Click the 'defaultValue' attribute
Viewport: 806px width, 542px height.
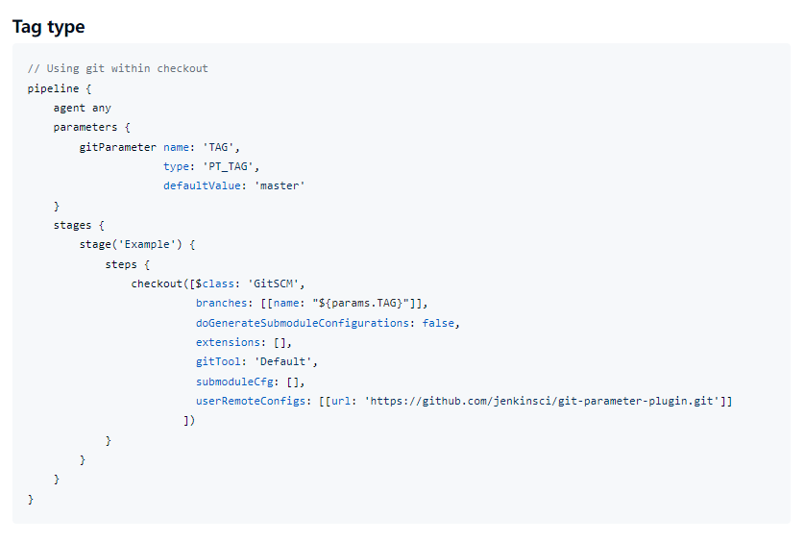[202, 185]
